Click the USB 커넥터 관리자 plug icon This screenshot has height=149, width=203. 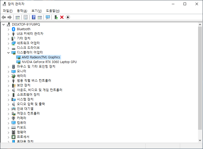[13, 34]
